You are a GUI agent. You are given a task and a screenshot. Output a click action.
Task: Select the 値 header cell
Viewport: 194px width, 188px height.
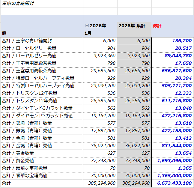pos(4,33)
